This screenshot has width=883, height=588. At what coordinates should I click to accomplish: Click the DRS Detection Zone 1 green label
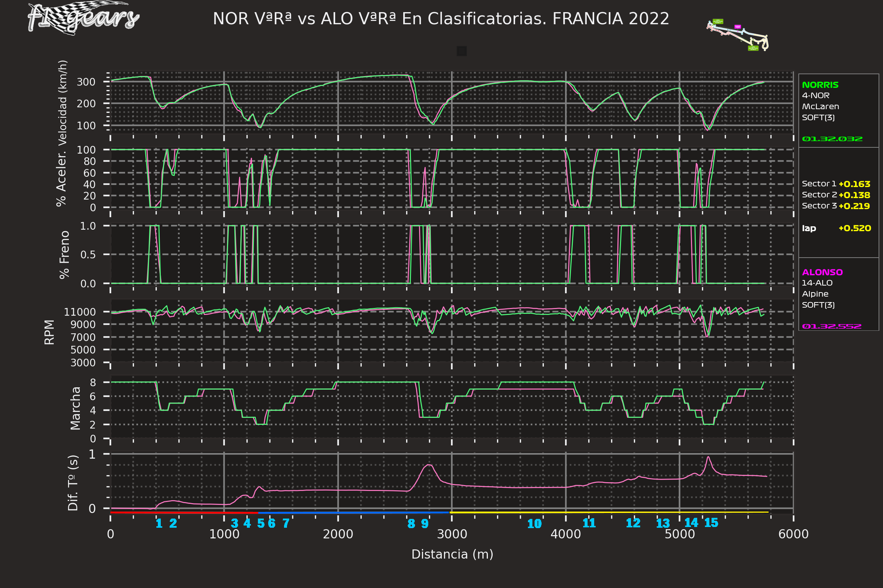pos(718,21)
